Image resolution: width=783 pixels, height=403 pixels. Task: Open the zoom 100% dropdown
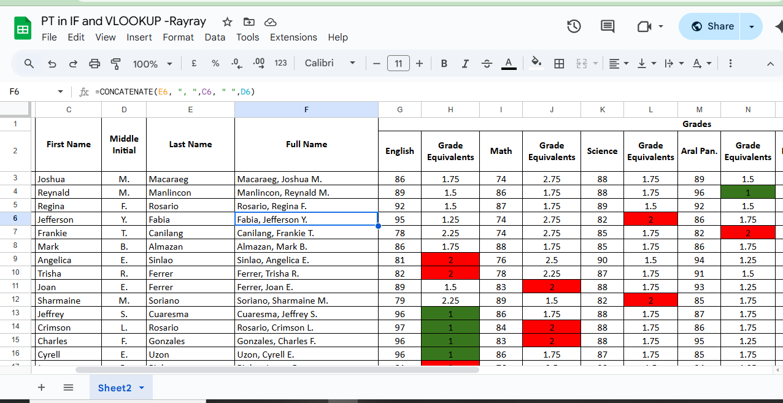pyautogui.click(x=152, y=64)
